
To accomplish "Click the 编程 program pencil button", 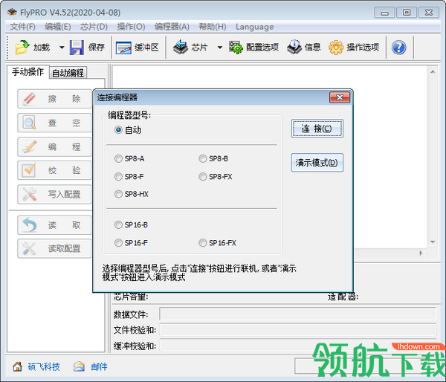I will tap(54, 146).
